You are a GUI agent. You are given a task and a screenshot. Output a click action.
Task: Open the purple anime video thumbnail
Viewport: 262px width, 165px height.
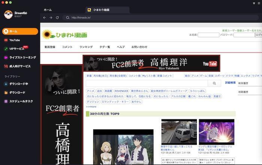[217, 132]
